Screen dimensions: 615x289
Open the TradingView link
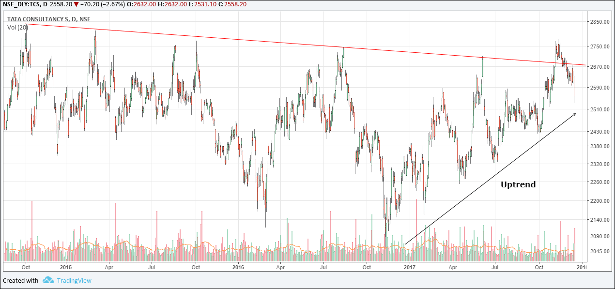[x=74, y=280]
